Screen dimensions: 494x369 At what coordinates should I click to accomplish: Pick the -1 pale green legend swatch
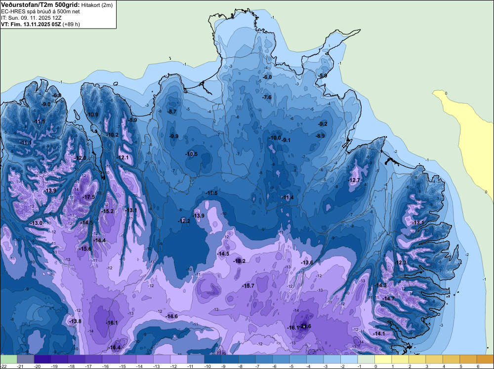(x=366, y=359)
